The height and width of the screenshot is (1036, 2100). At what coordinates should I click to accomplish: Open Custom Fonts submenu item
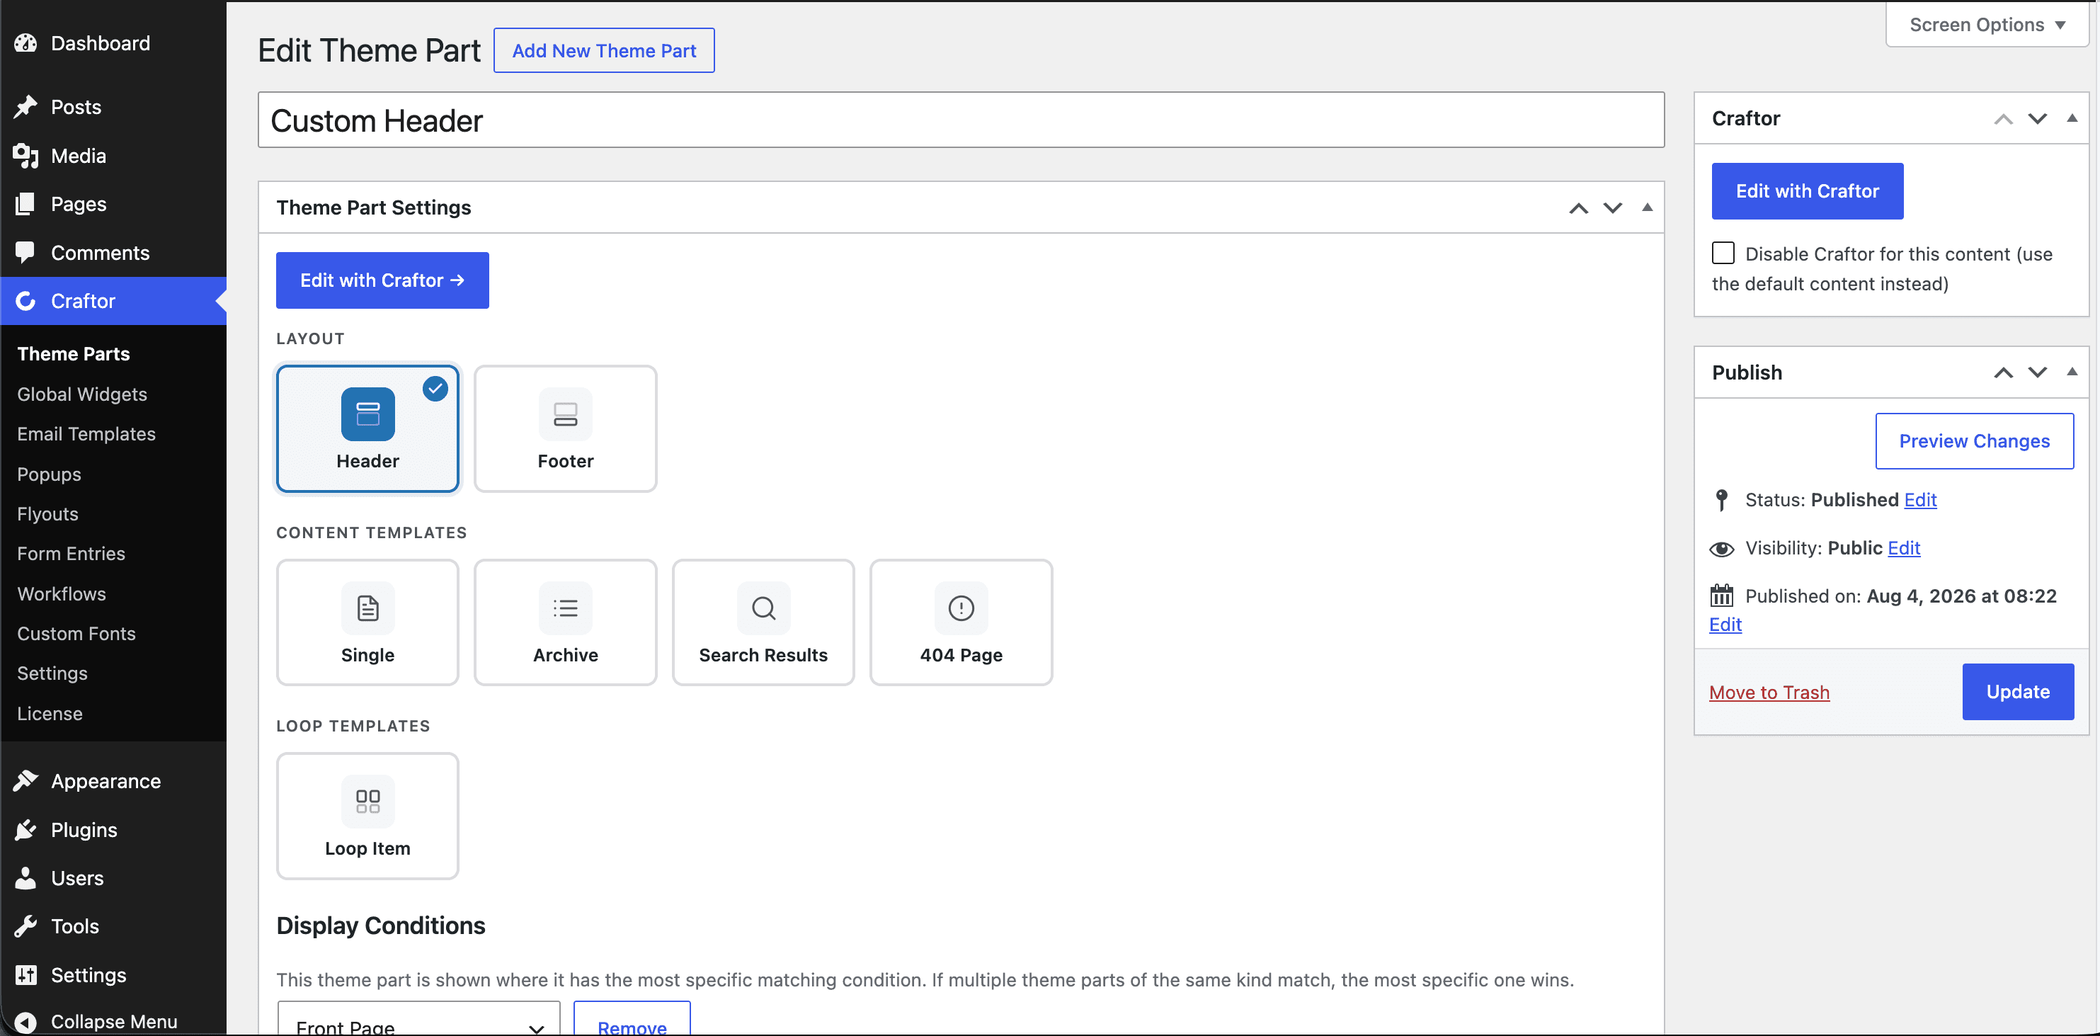[76, 633]
